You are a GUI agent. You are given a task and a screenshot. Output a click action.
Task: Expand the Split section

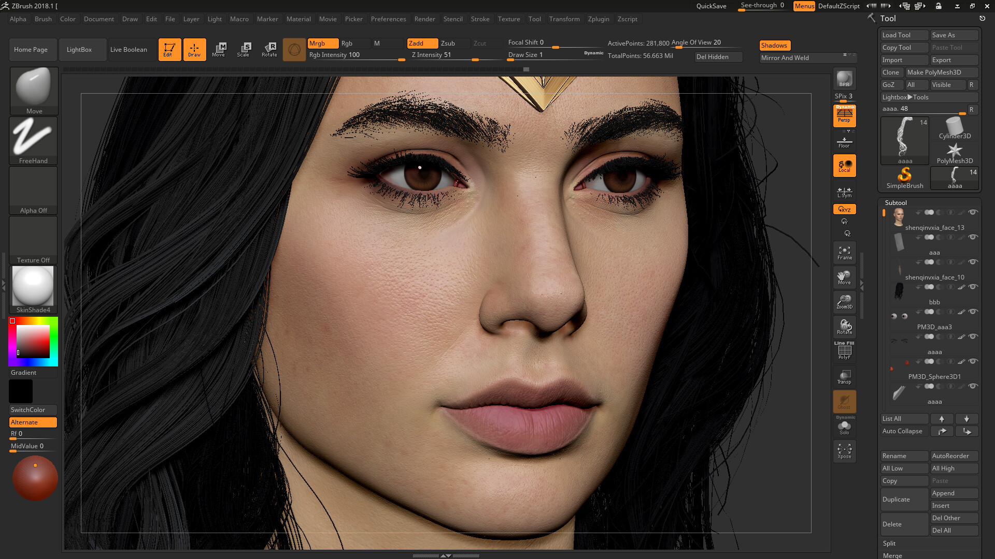click(889, 543)
